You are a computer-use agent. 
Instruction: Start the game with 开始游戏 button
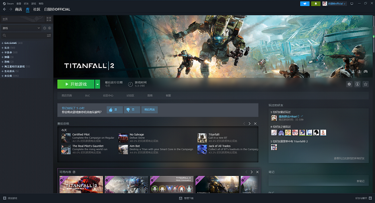(x=76, y=84)
